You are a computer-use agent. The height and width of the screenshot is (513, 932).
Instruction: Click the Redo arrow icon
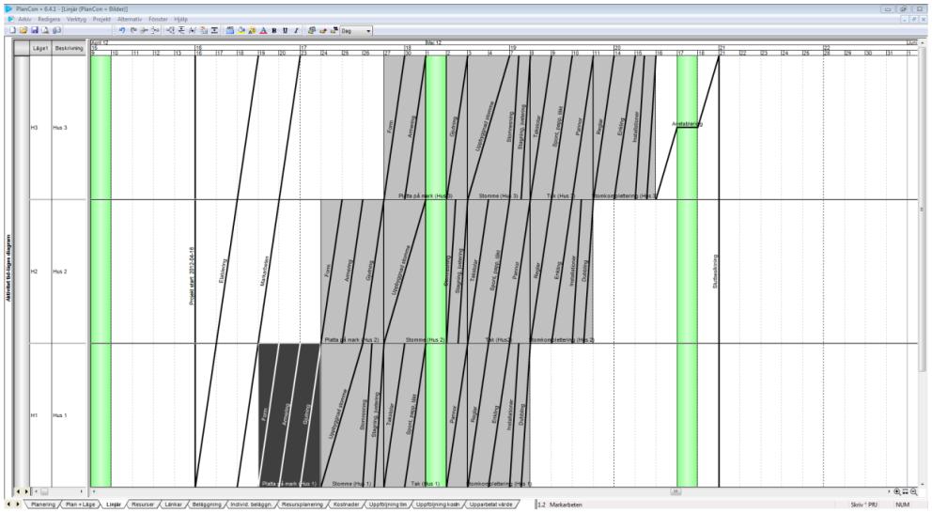(x=133, y=30)
